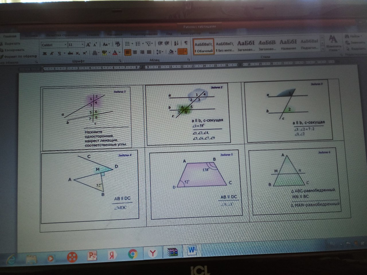Click the Center alignment icon

tap(135, 52)
